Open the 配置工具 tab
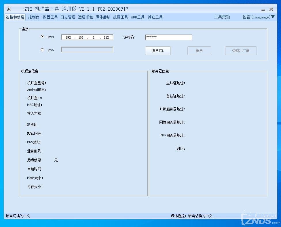 pos(50,17)
